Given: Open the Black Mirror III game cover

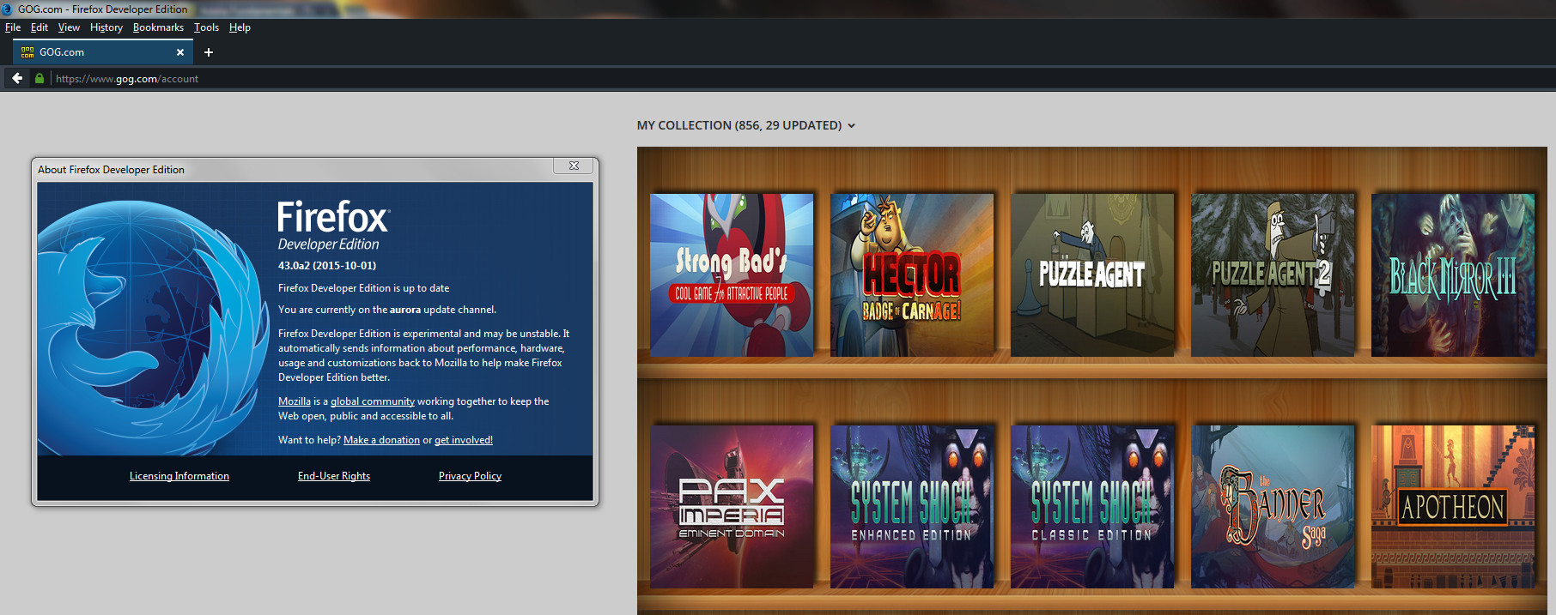Looking at the screenshot, I should tap(1453, 274).
